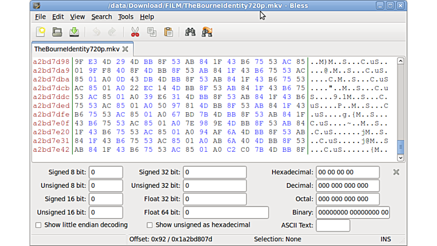Viewport: 437px width, 246px height.
Task: Click the Copy toolbar icon
Action: [x=152, y=32]
